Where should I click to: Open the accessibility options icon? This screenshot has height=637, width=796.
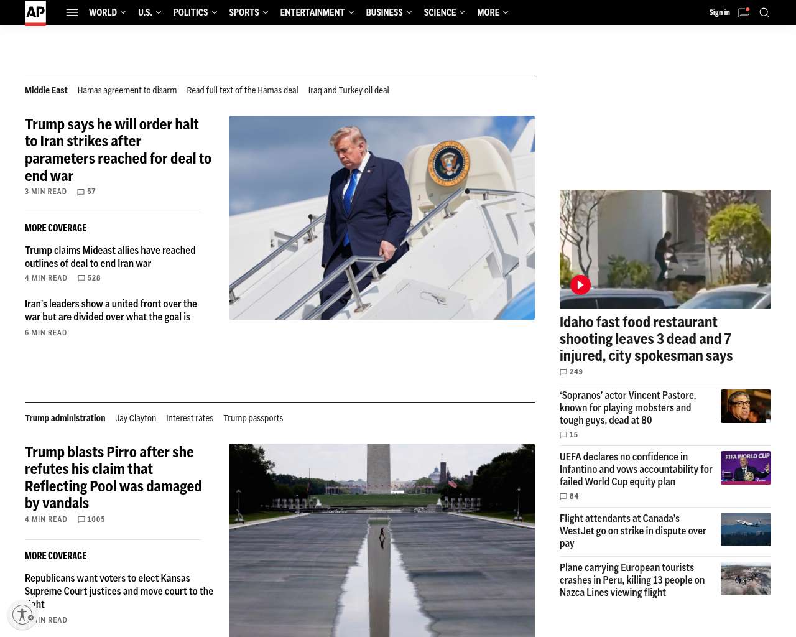tap(22, 615)
